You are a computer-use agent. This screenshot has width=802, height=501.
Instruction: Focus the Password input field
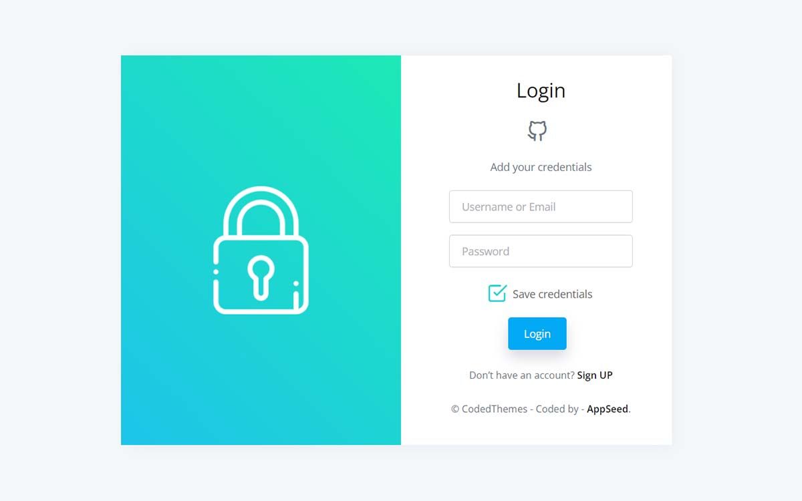click(x=541, y=251)
